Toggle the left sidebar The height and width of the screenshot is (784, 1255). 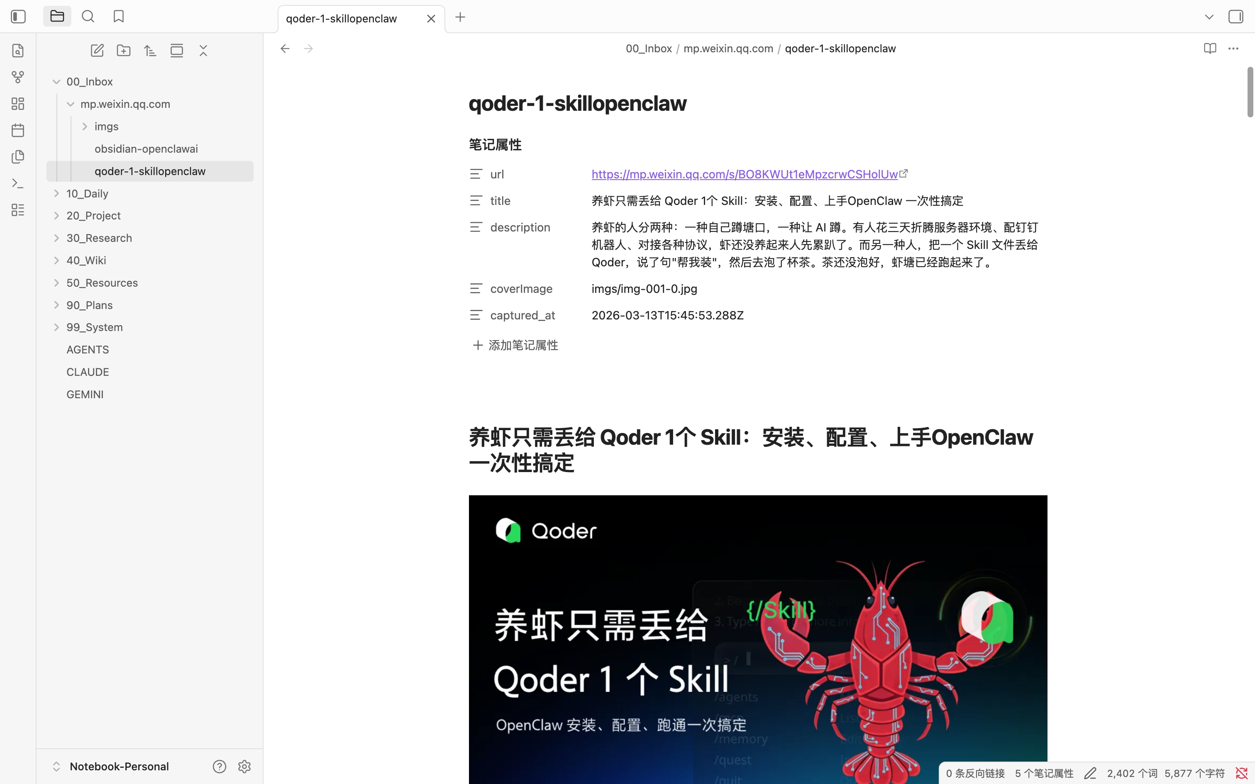[18, 17]
